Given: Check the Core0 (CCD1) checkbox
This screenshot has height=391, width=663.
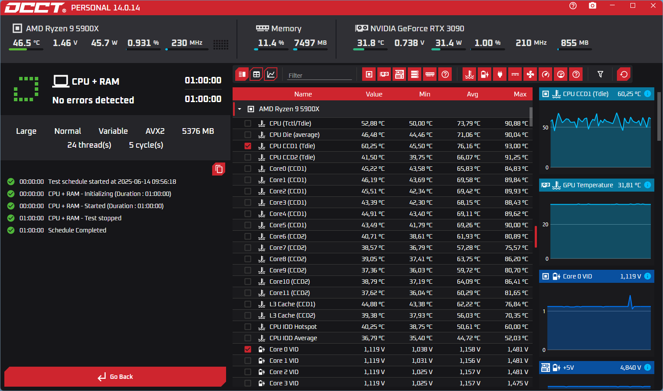Looking at the screenshot, I should click(248, 169).
